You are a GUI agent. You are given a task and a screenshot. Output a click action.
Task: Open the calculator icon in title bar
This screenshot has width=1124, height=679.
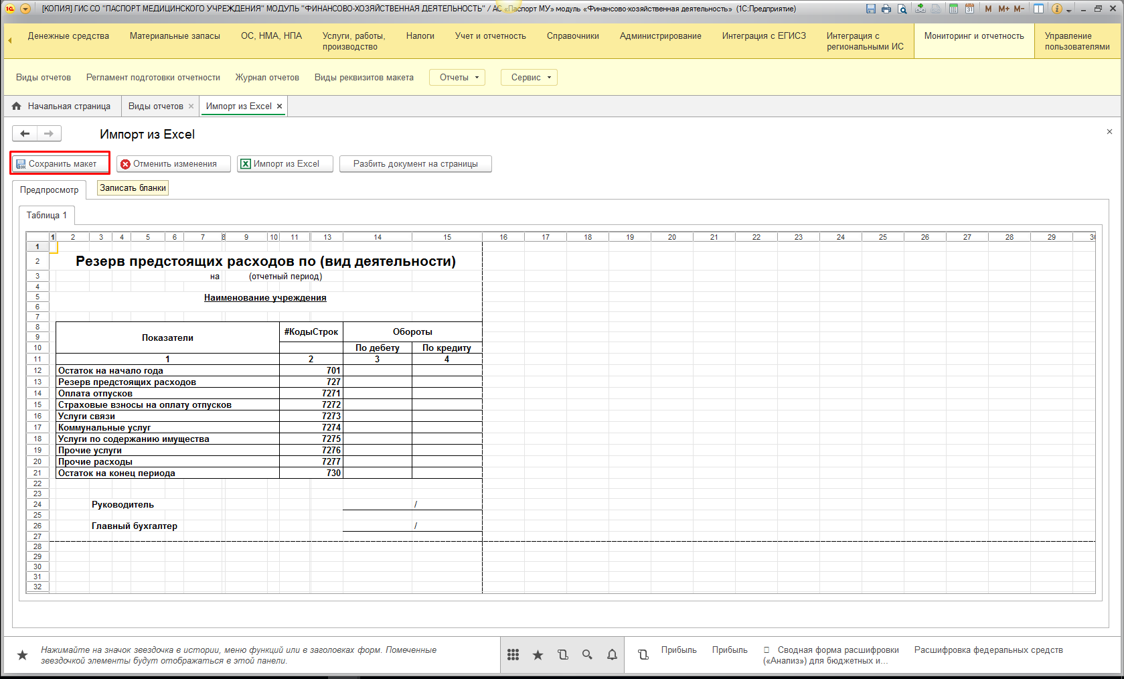(x=953, y=9)
